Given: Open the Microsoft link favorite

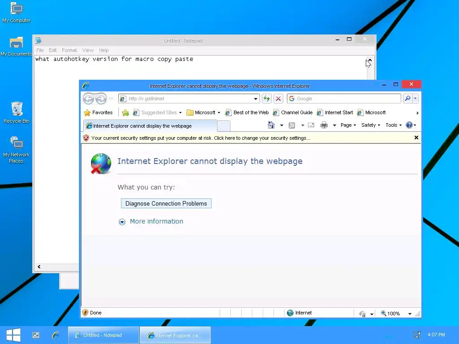Looking at the screenshot, I should pos(371,112).
